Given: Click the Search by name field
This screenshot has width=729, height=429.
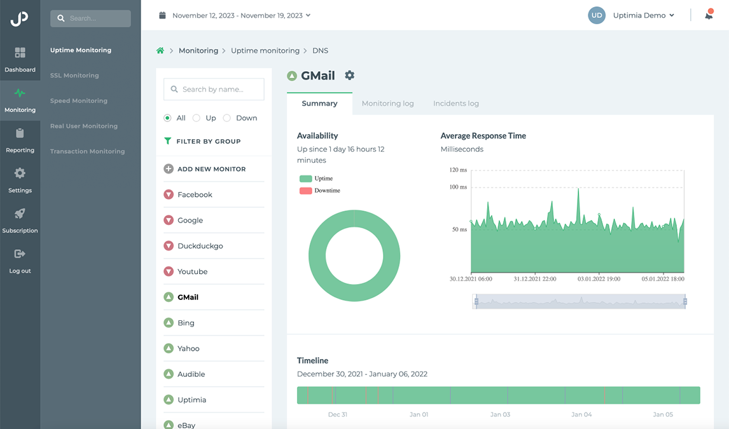Looking at the screenshot, I should click(x=214, y=89).
